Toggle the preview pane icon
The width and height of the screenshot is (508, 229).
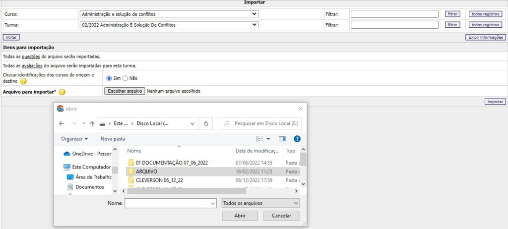[282, 139]
